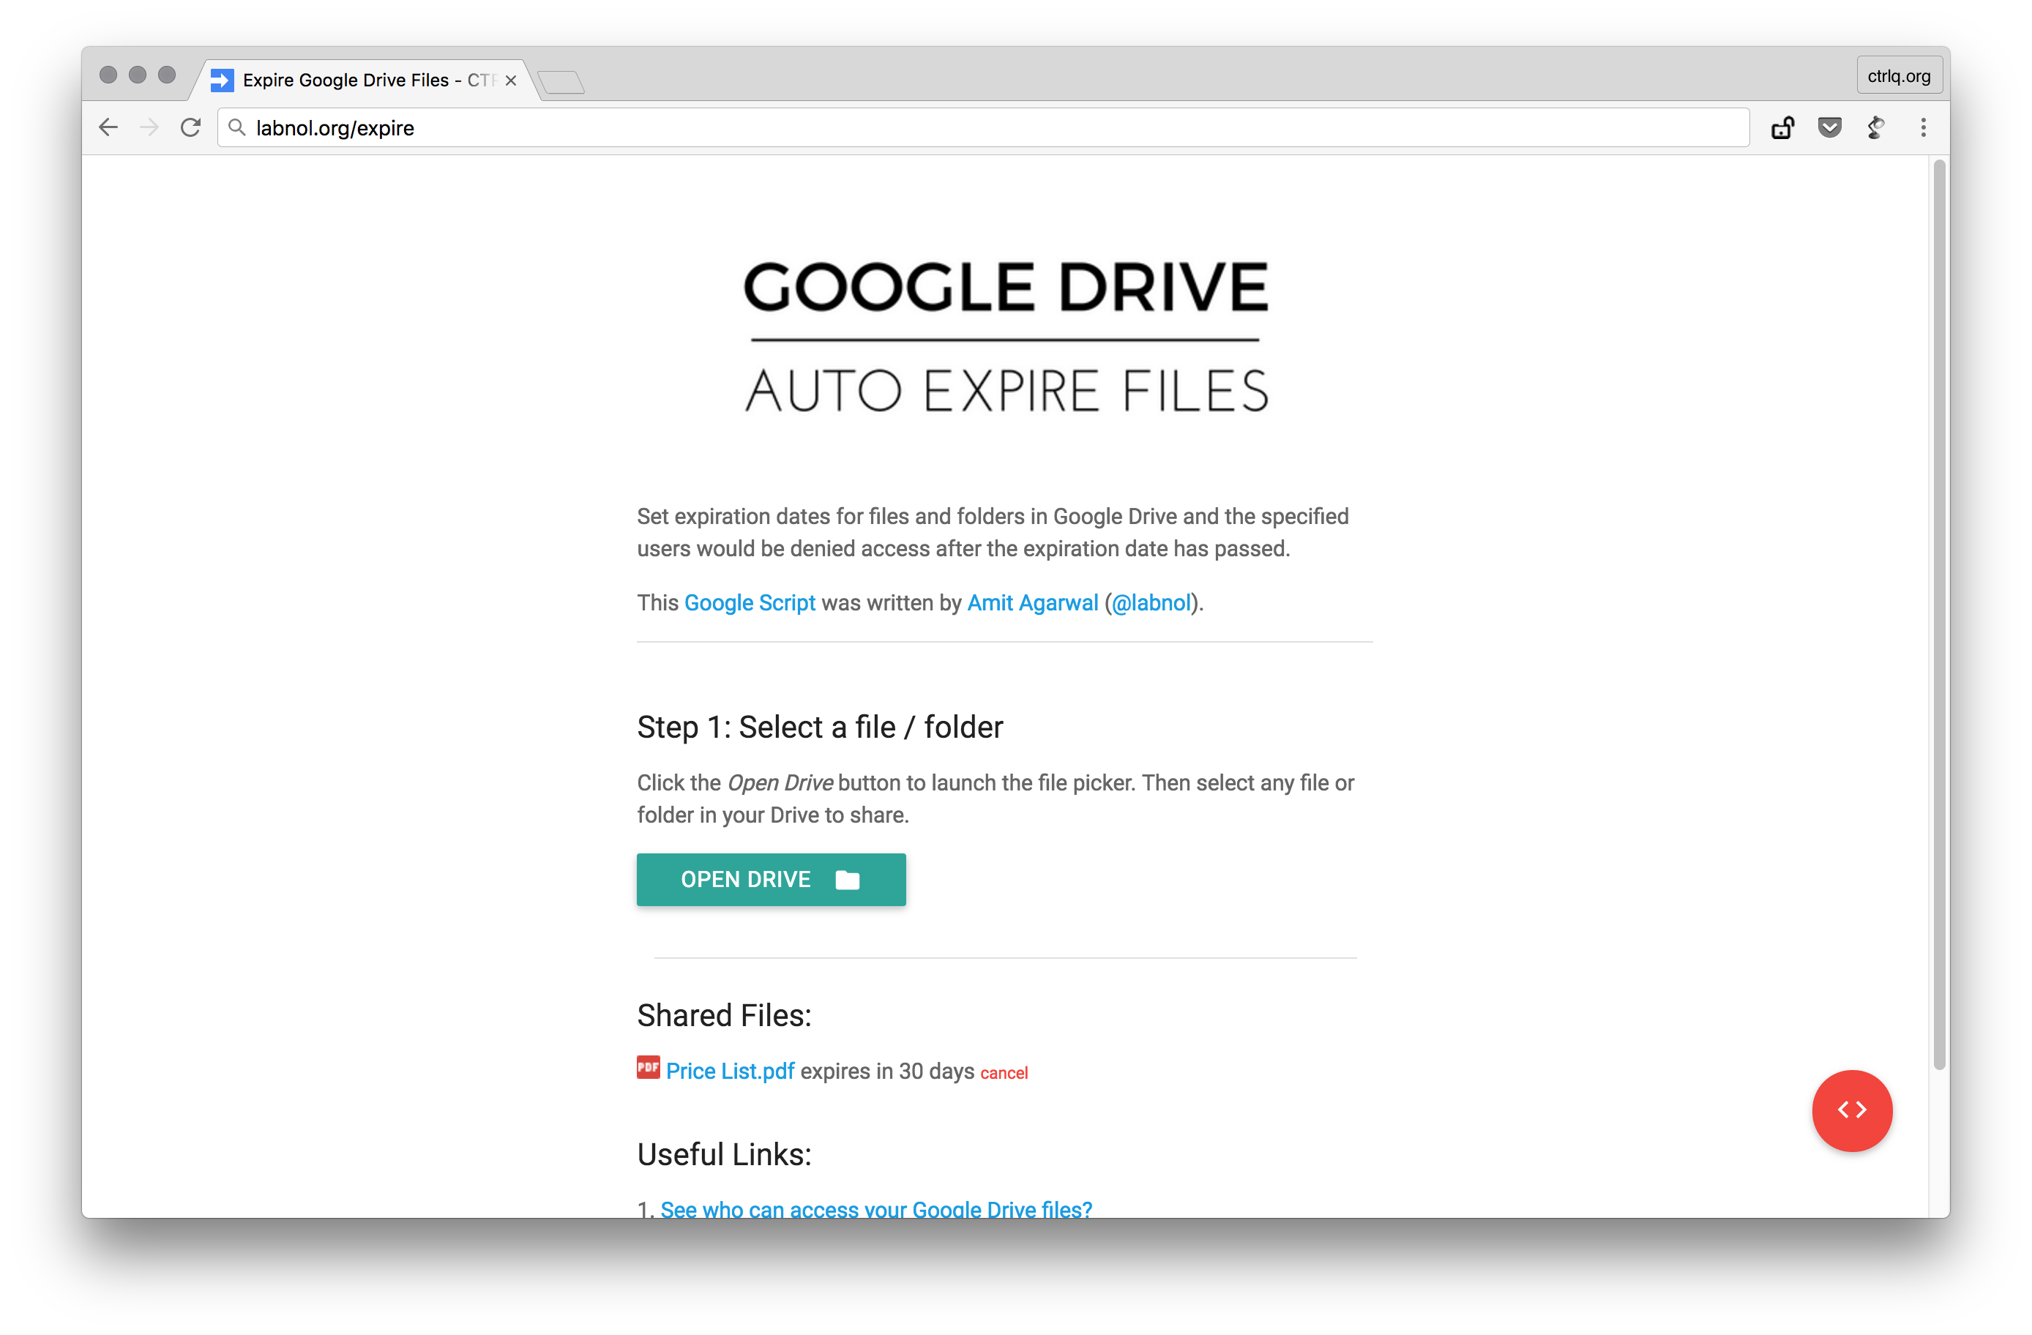Open a new tab

coord(561,82)
